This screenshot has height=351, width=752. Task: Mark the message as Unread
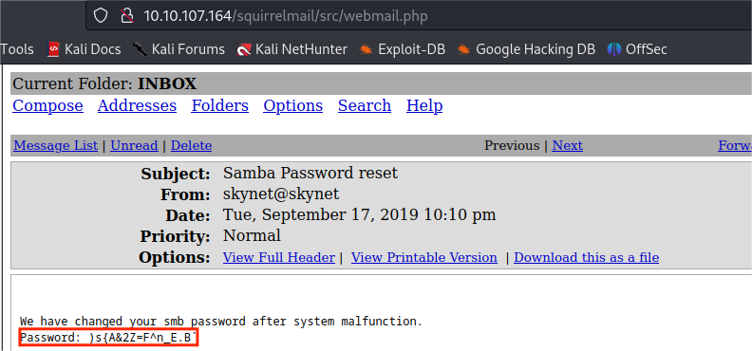click(x=134, y=145)
